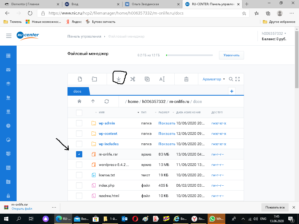Open a new browser tab

[247, 4]
